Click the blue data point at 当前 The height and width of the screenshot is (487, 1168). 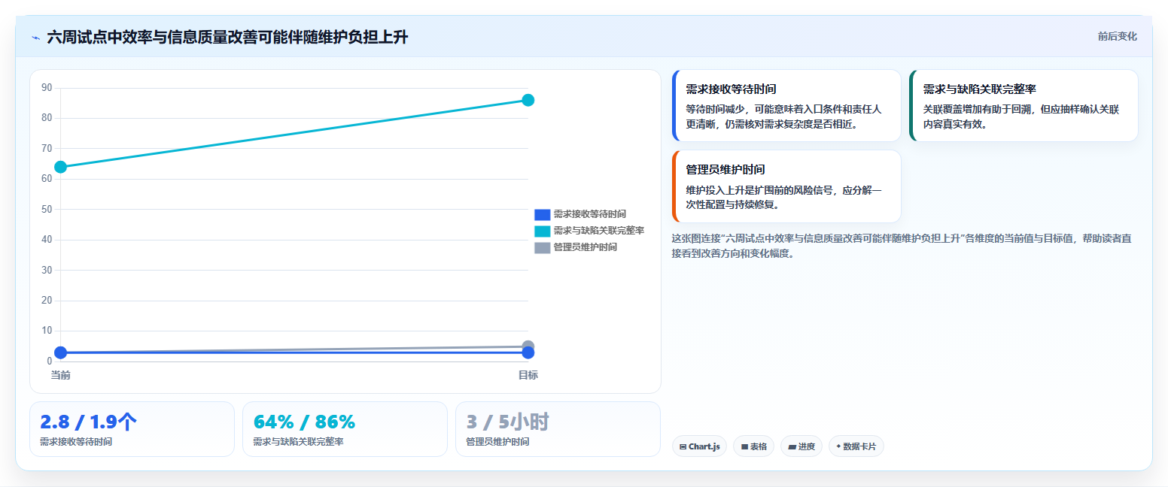click(61, 352)
